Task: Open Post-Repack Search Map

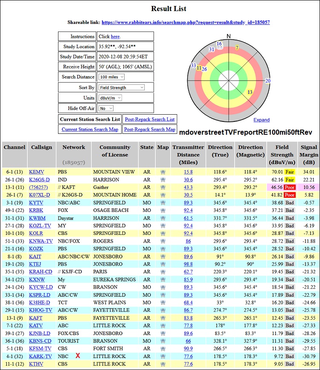Action: [149, 130]
